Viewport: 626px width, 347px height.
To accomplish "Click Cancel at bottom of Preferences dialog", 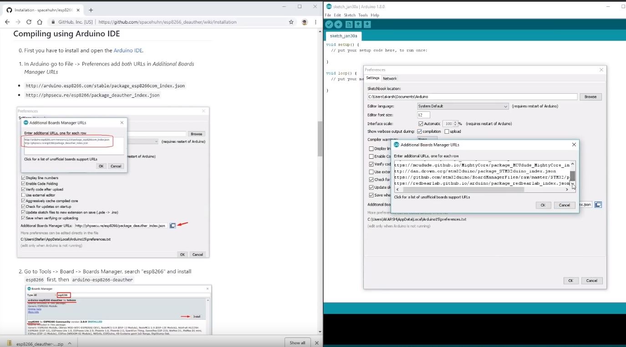I will click(591, 281).
